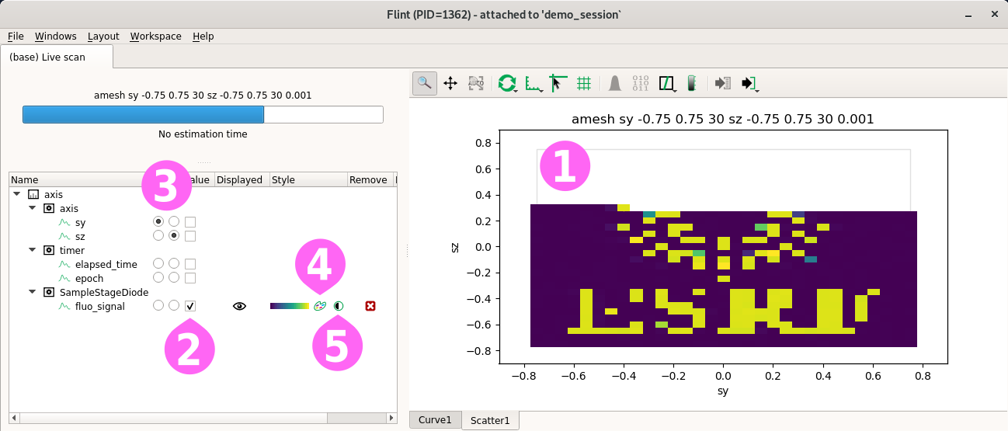Image resolution: width=1008 pixels, height=431 pixels.
Task: Remove fluo_signal with the red X icon
Action: (370, 306)
